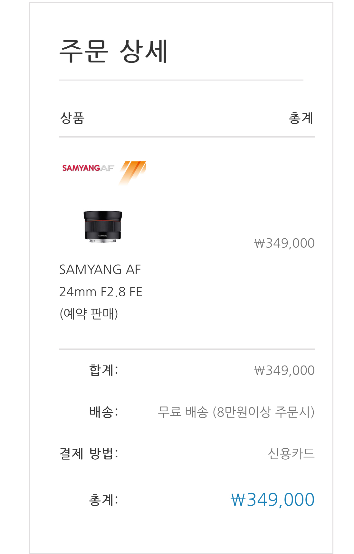Viewport: 354px width, 554px height.
Task: Click the 결제 방법: payment method label
Action: [89, 454]
